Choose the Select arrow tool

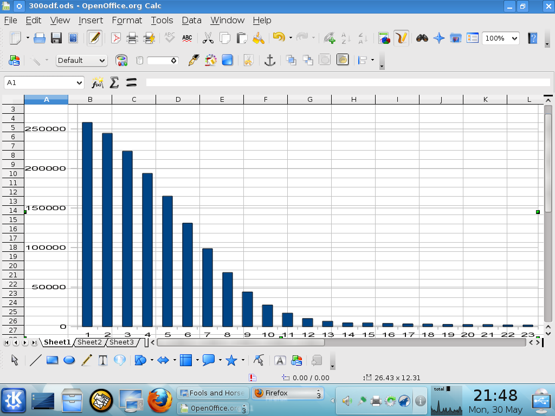tap(15, 360)
